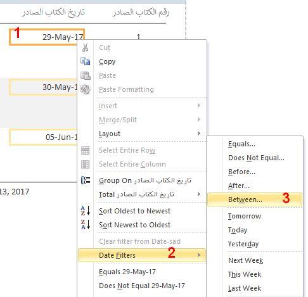Click the 05-Jun date field
Screen dimensions: 308x297
click(43, 137)
